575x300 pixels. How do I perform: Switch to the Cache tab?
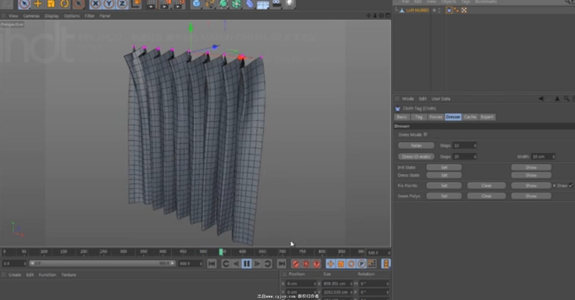pos(470,117)
